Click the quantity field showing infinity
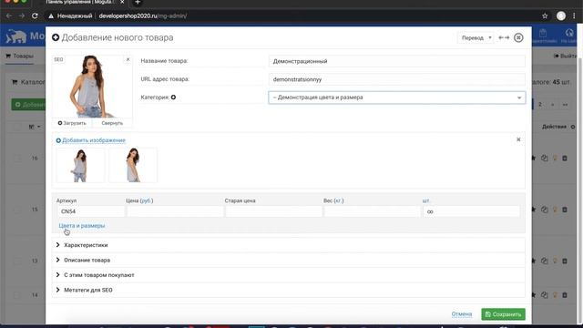583x328 pixels. pos(471,211)
